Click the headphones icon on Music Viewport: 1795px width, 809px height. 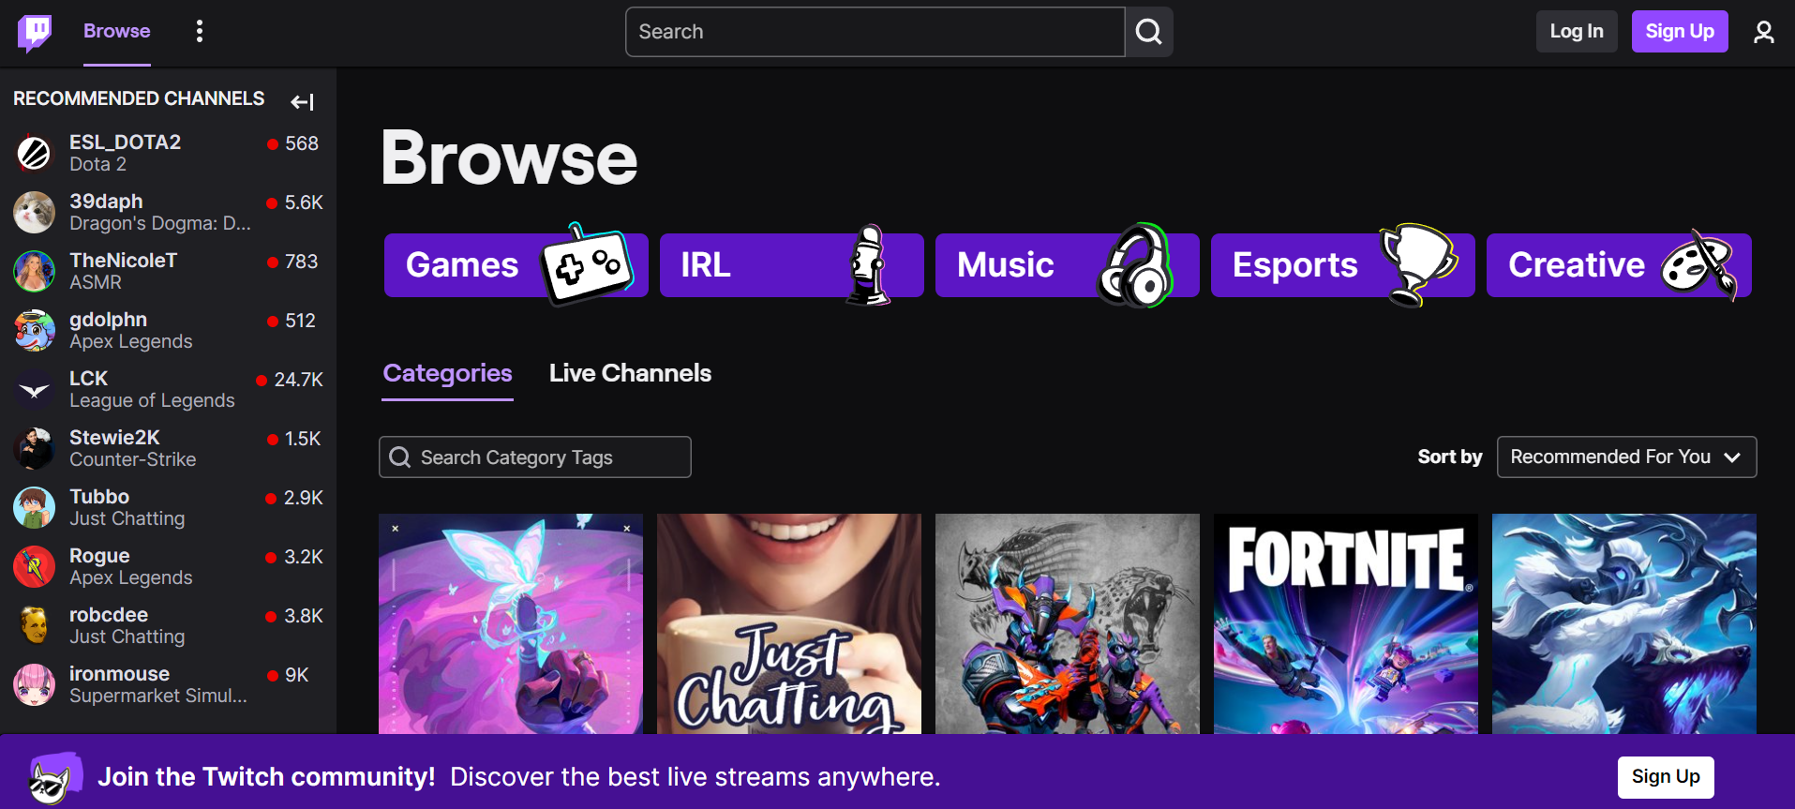pyautogui.click(x=1136, y=265)
